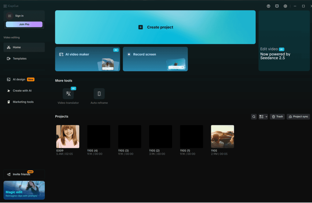Open the Magic edit banner
312x203 pixels.
(x=24, y=190)
